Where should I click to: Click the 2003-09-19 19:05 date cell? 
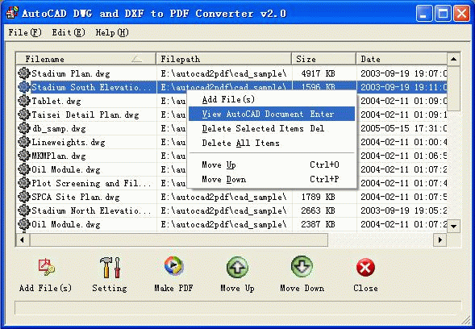tap(404, 210)
